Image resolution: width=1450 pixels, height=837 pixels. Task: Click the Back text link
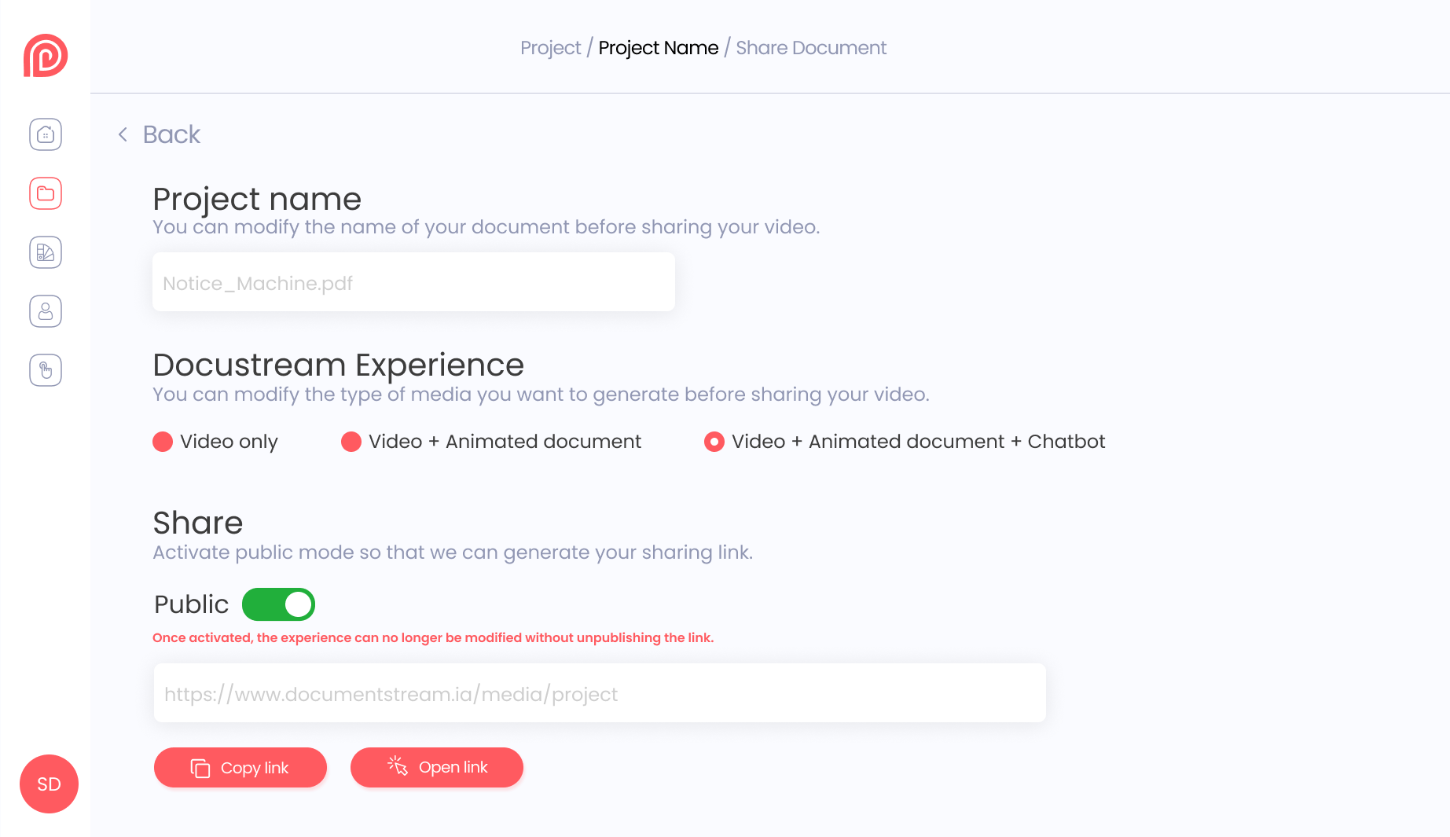click(171, 134)
